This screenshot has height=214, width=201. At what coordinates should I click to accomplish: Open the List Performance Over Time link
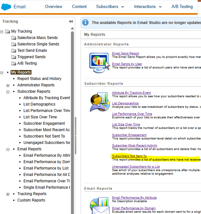click(x=132, y=114)
